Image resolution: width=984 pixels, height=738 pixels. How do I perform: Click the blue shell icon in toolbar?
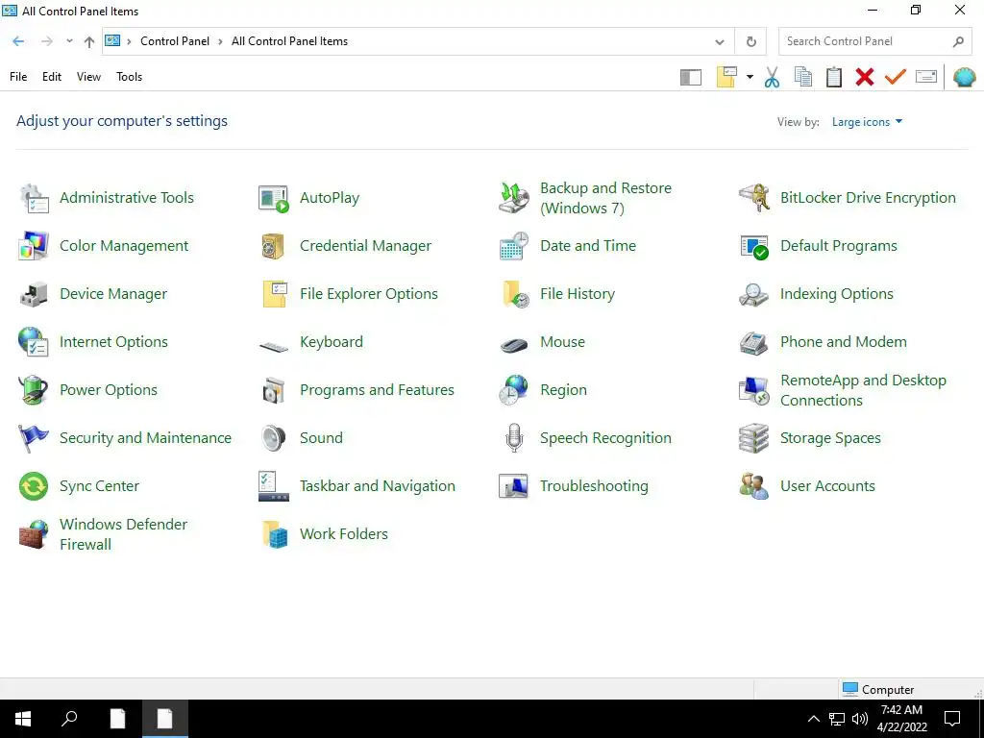(x=965, y=77)
